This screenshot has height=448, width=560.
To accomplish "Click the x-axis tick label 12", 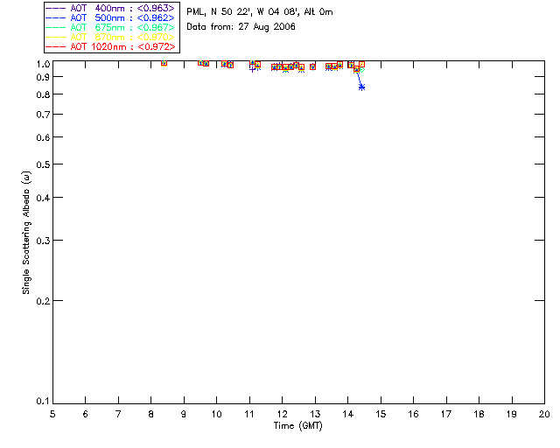I will [282, 414].
